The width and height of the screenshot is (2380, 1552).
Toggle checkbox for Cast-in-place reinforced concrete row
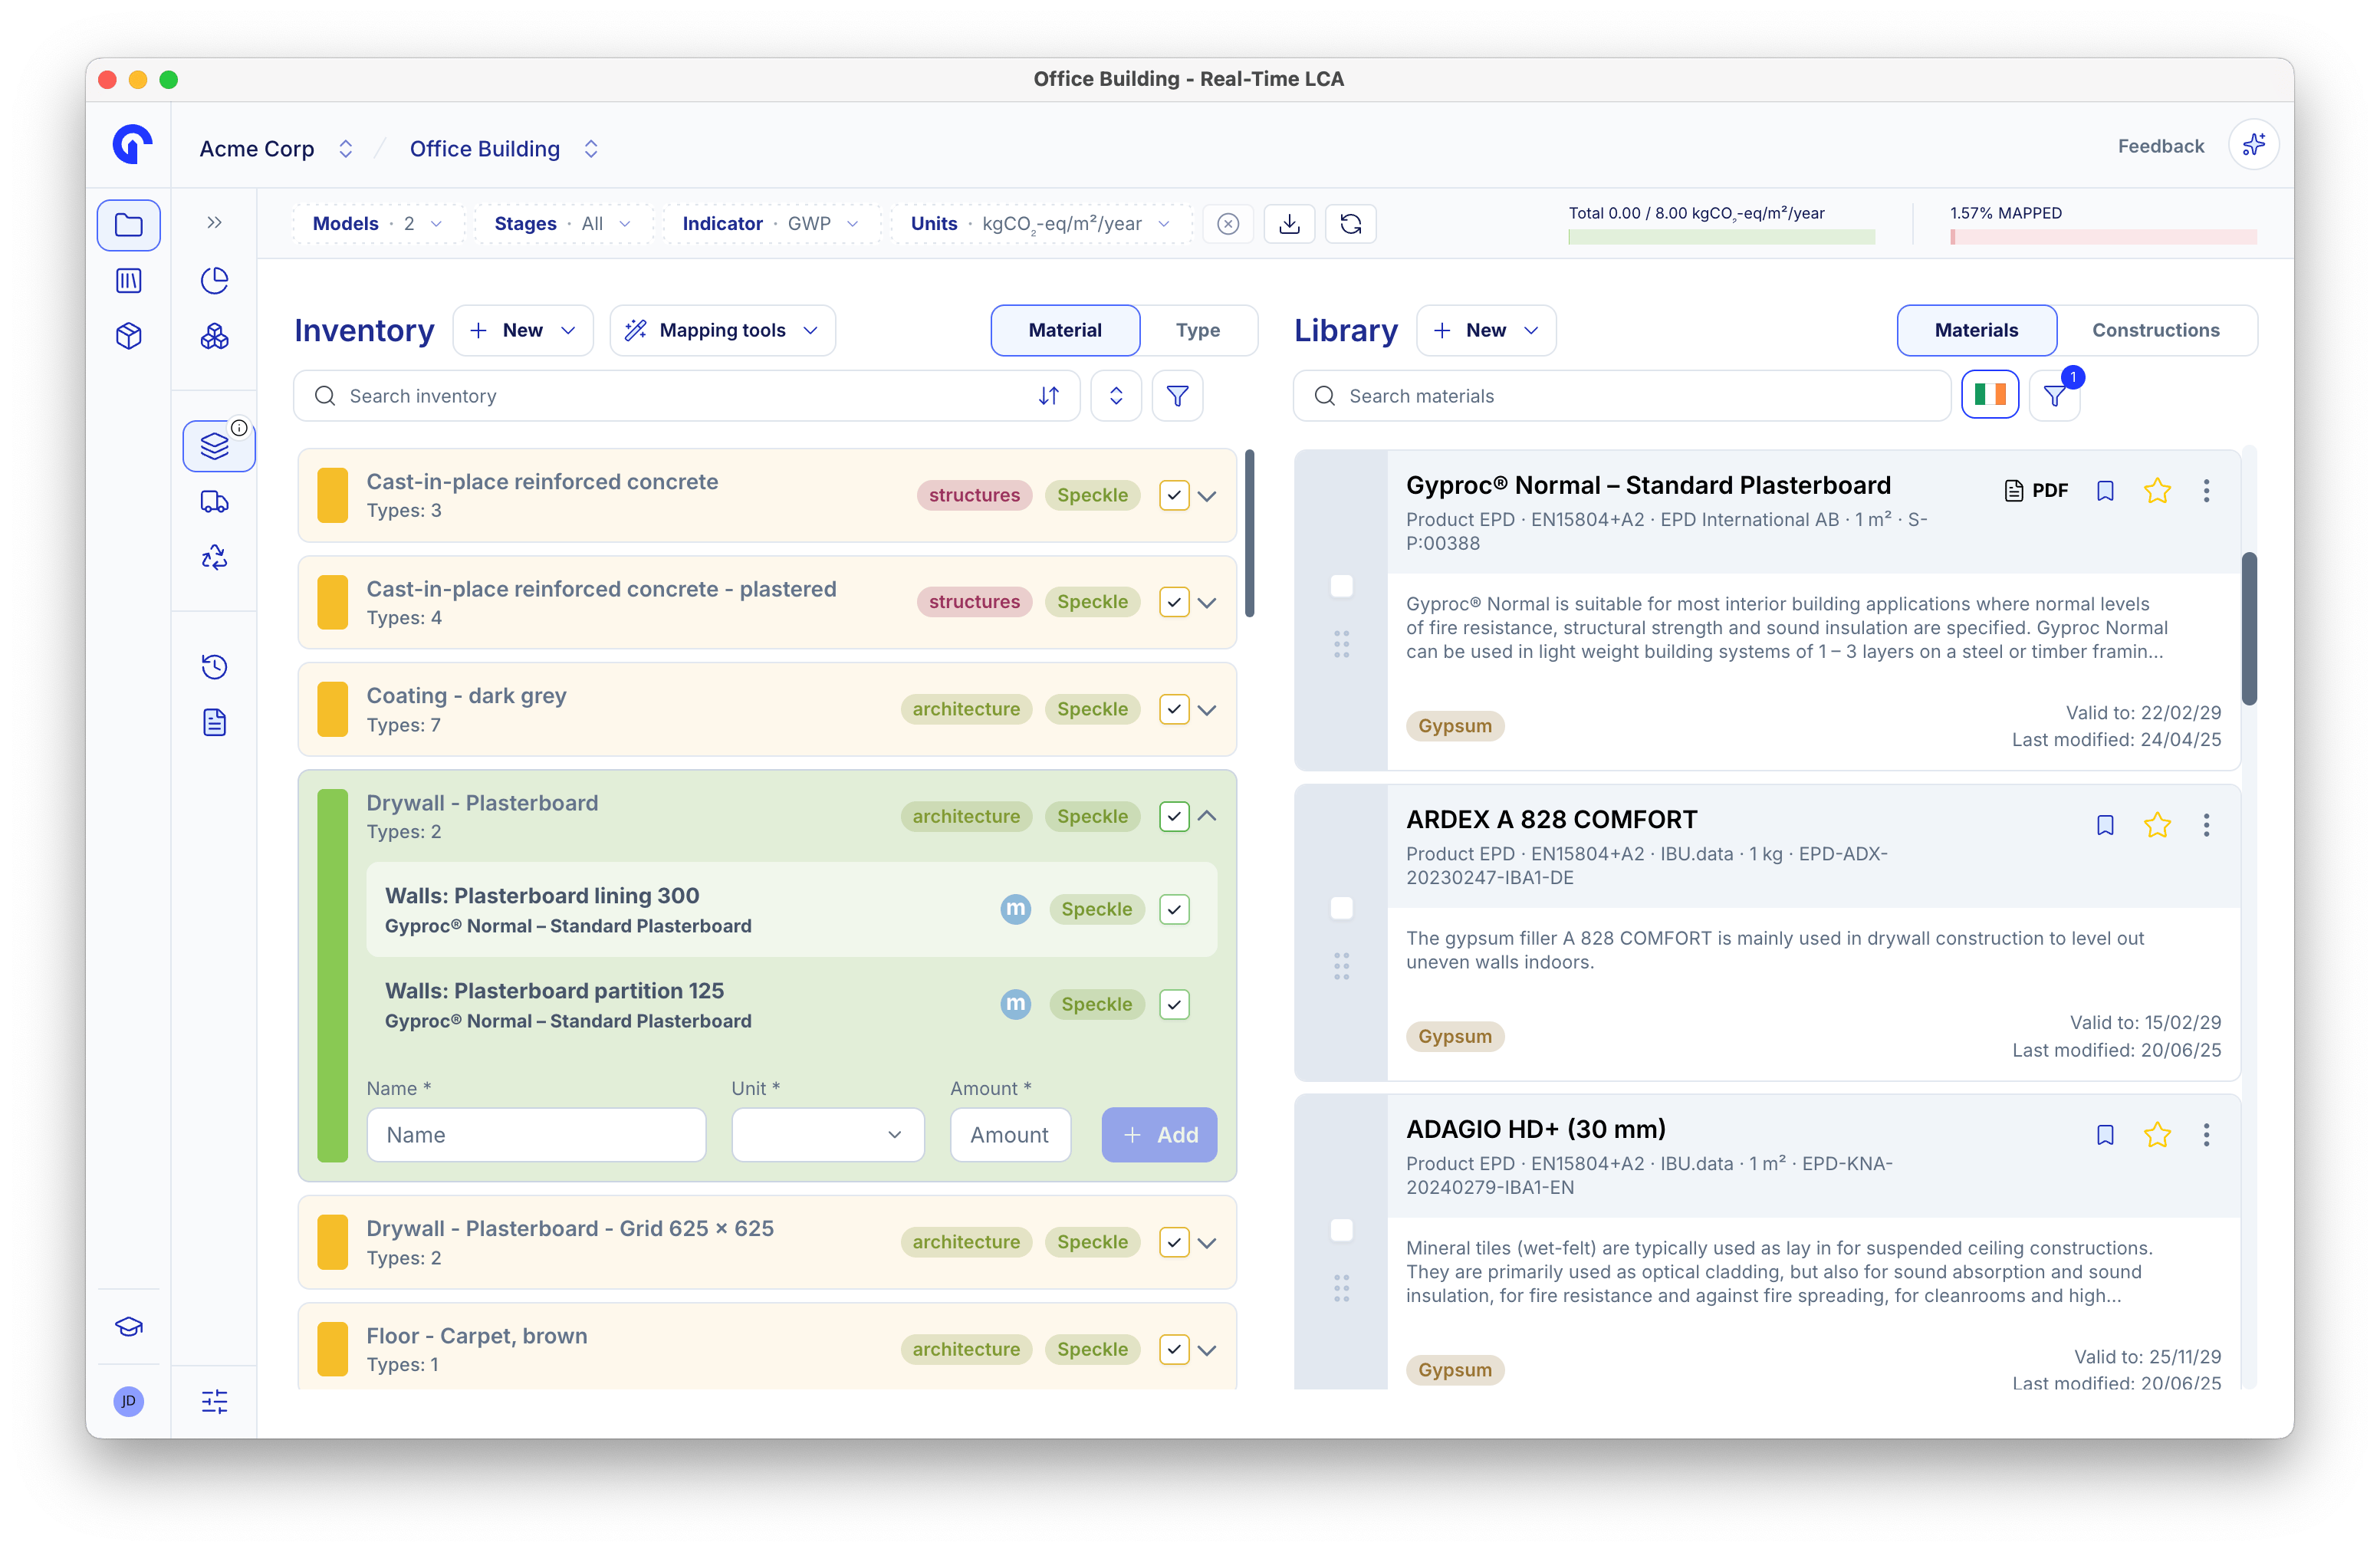coord(1174,496)
